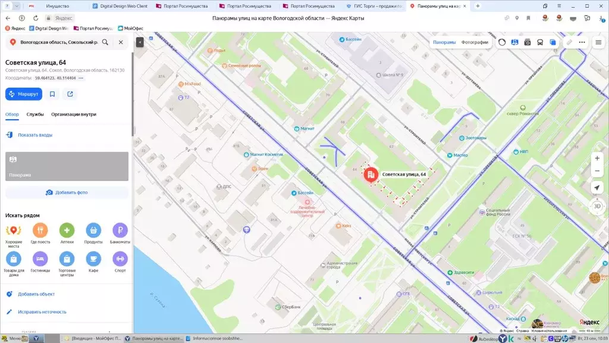
Task: Open the map hamburger menu
Action: [598, 42]
